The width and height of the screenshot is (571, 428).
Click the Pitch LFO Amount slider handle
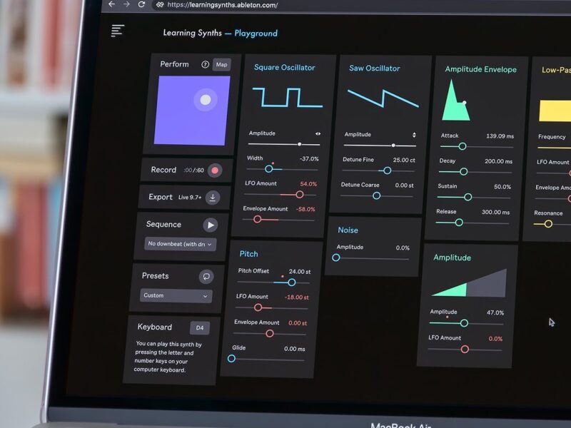(258, 307)
